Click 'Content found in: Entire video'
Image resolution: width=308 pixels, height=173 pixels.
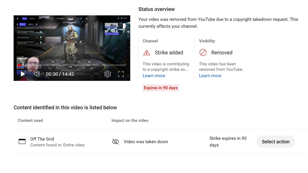(57, 145)
